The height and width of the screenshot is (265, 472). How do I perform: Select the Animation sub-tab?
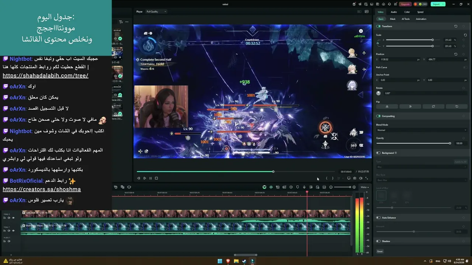pos(421,19)
